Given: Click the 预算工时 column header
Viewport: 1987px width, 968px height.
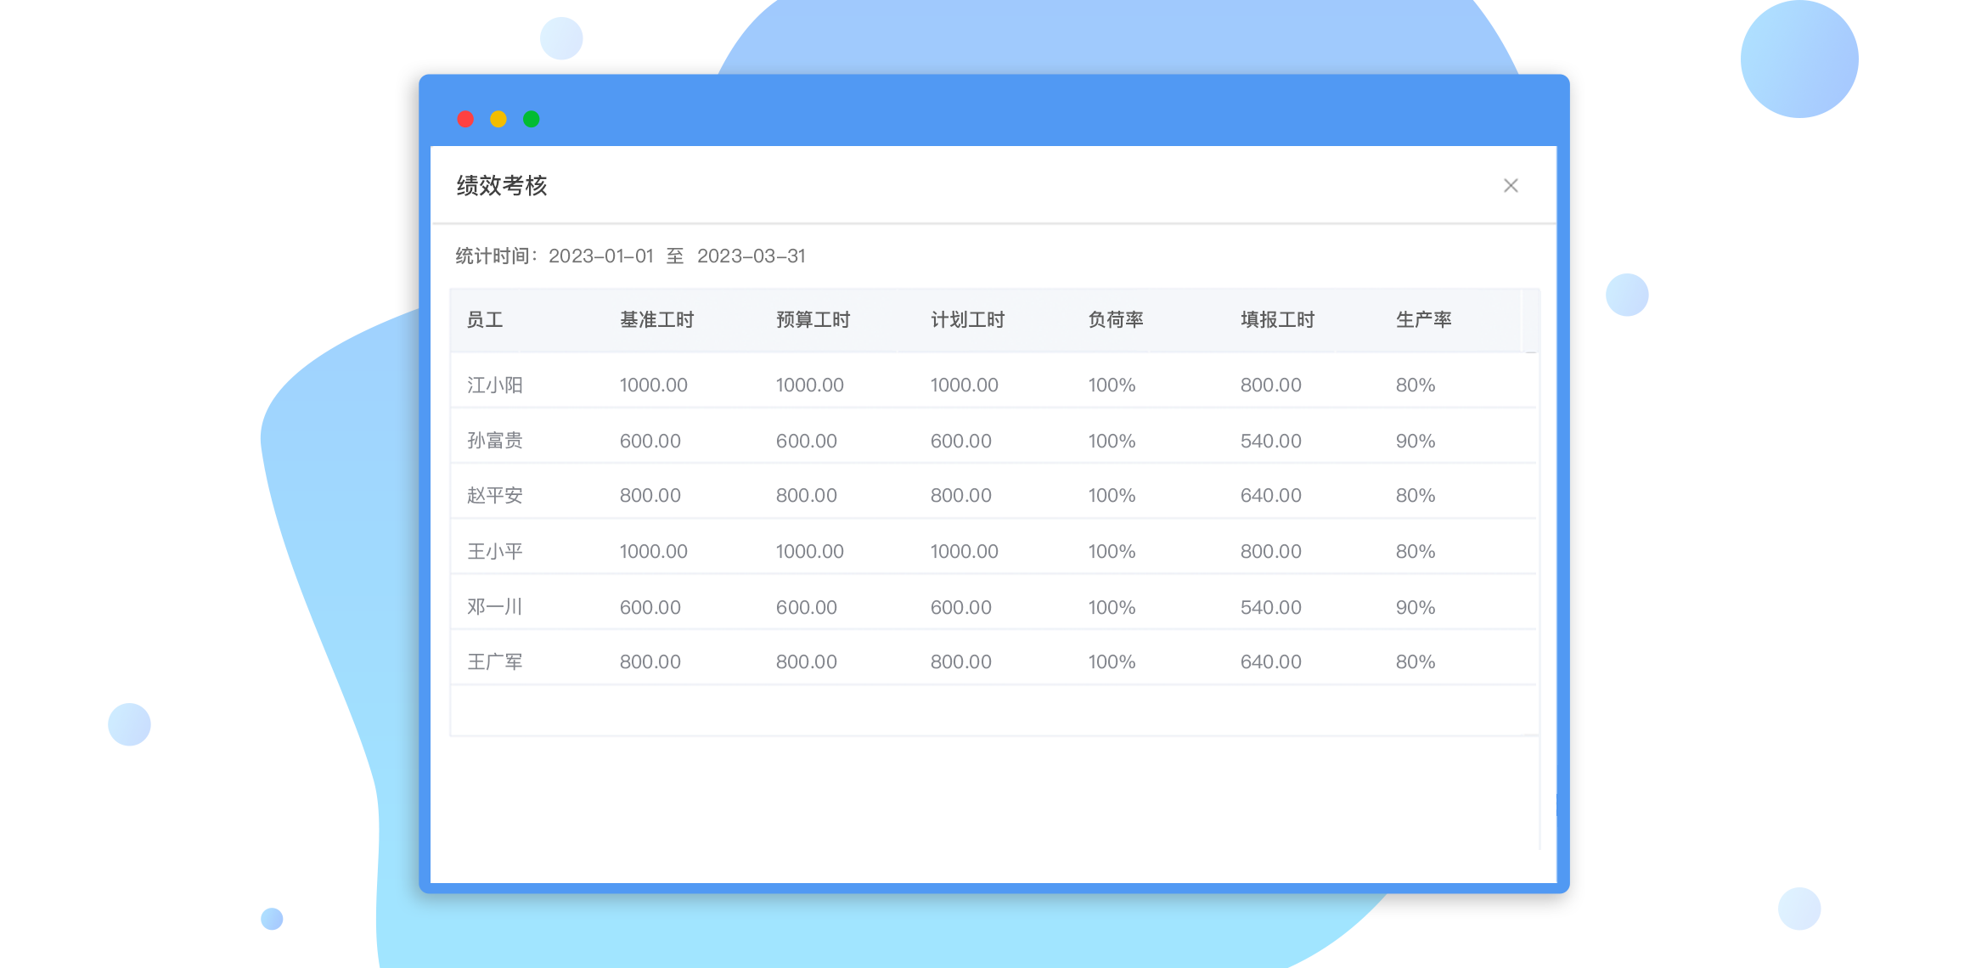Looking at the screenshot, I should 811,319.
